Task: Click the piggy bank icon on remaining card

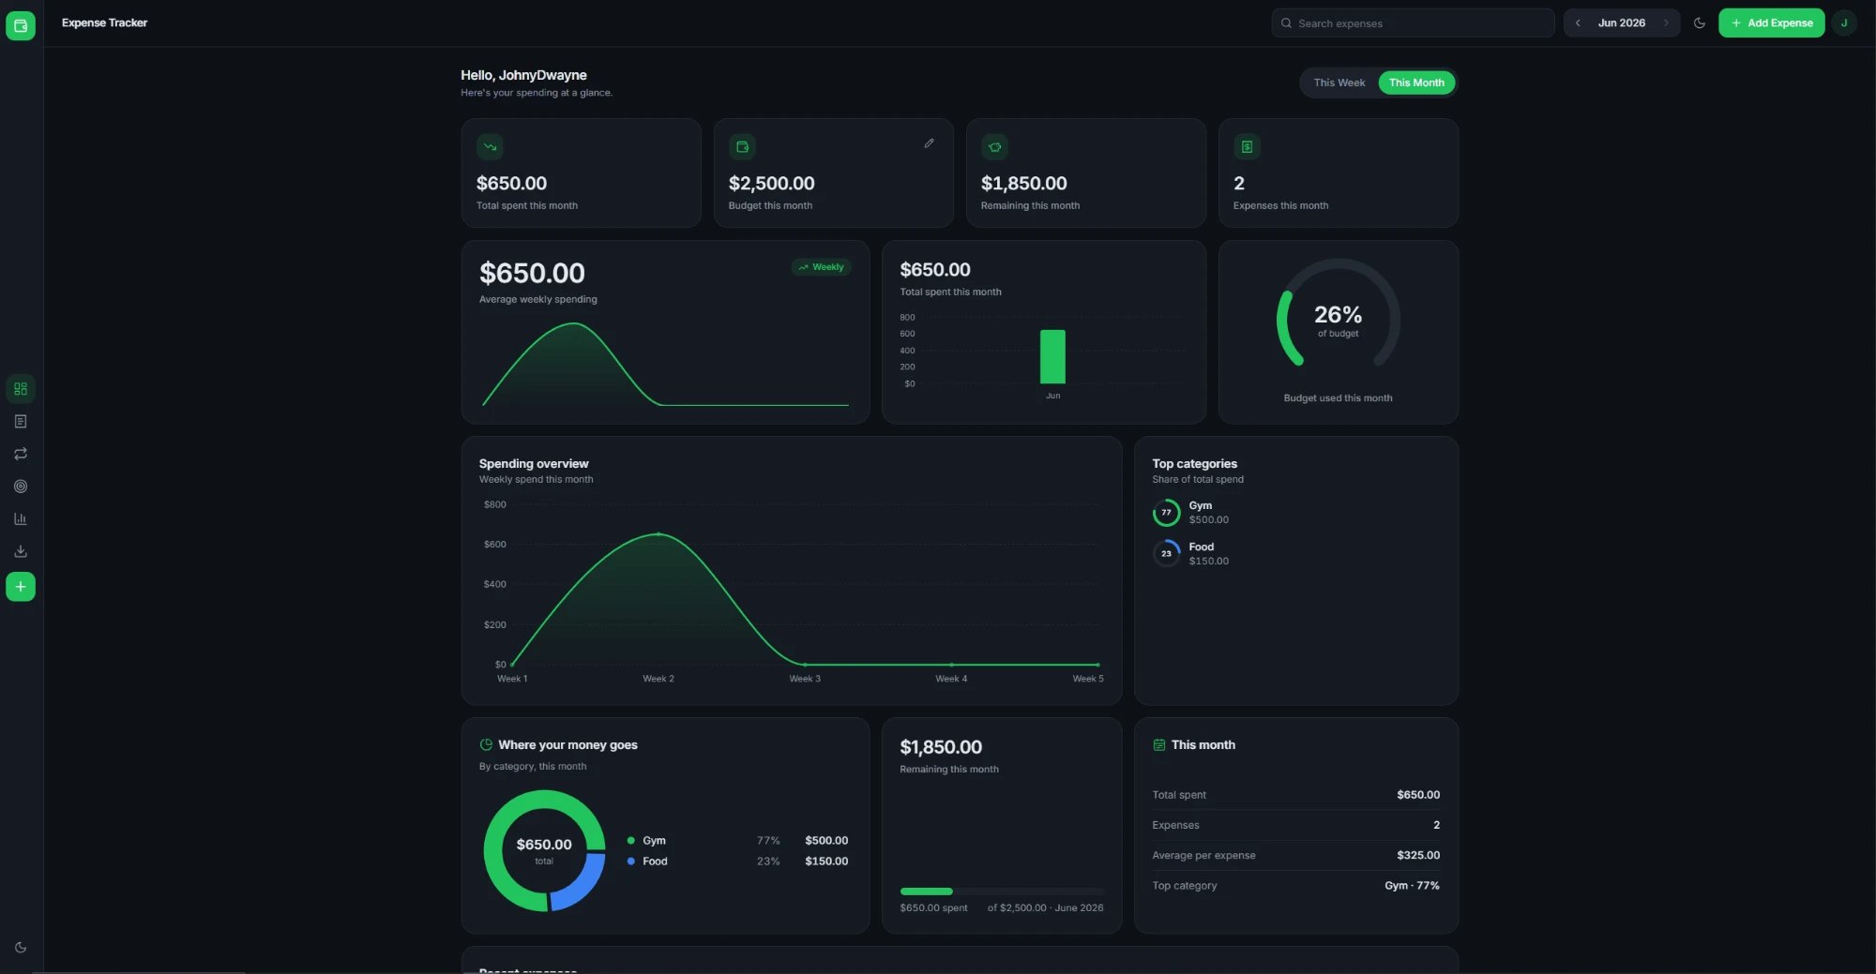Action: (994, 147)
